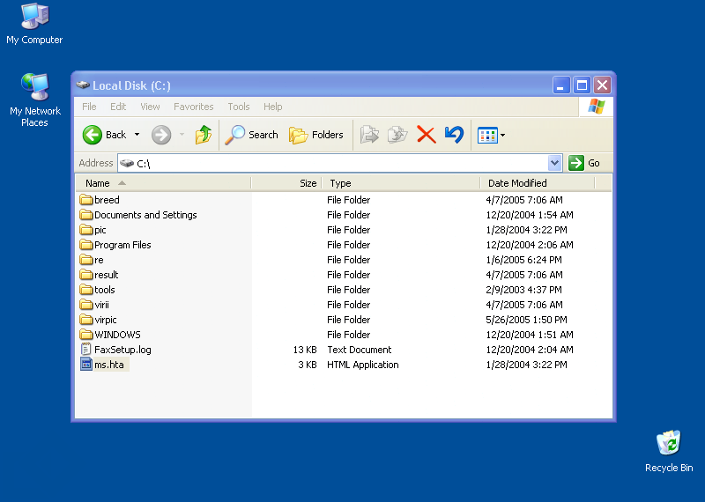The height and width of the screenshot is (502, 705).
Task: Click the 1/6/2005 6:24 PM date
Action: click(x=523, y=260)
